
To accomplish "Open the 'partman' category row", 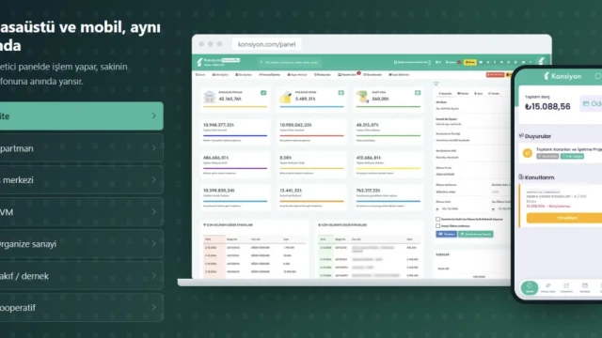I will pyautogui.click(x=82, y=148).
